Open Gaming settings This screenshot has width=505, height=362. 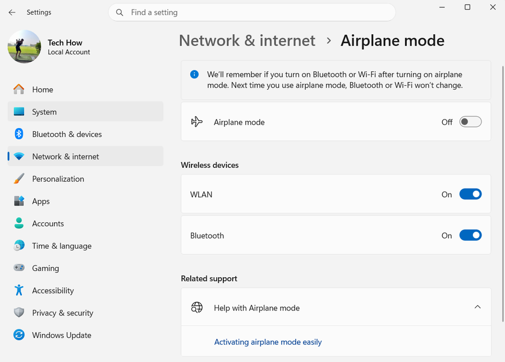85,268
